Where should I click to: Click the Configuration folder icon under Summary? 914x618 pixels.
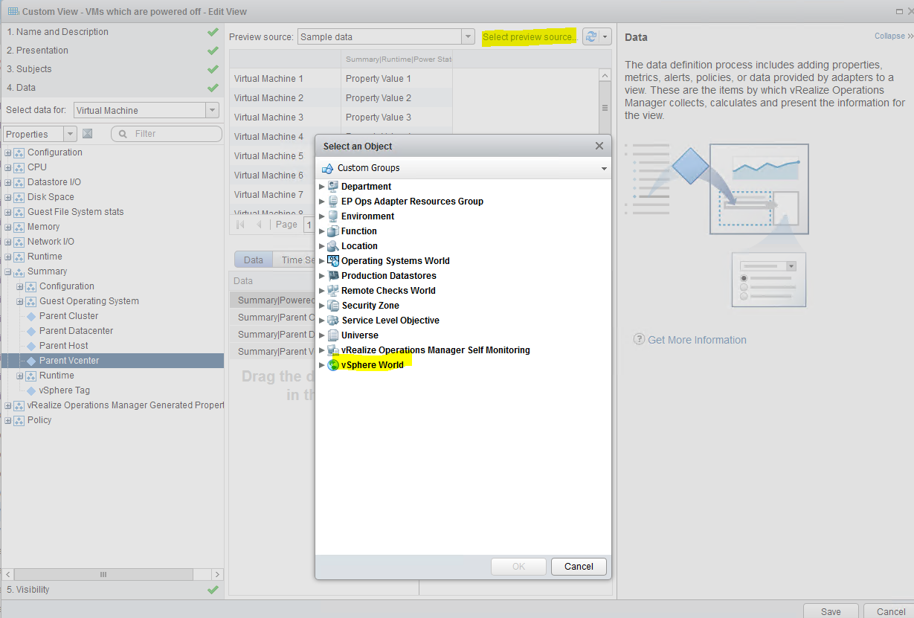31,286
